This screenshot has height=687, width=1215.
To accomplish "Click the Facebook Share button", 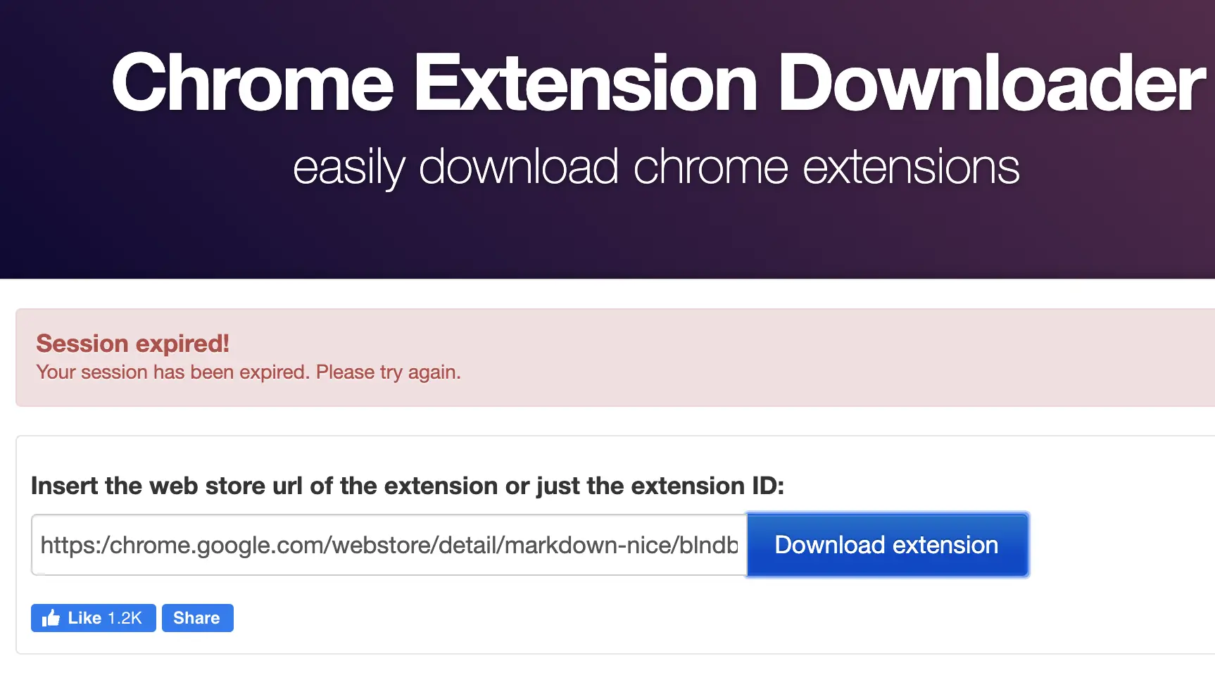I will [197, 618].
